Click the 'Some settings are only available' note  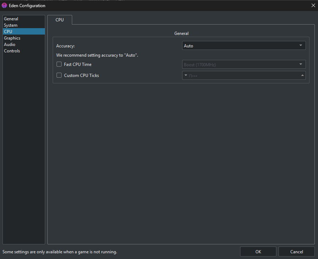(60, 252)
